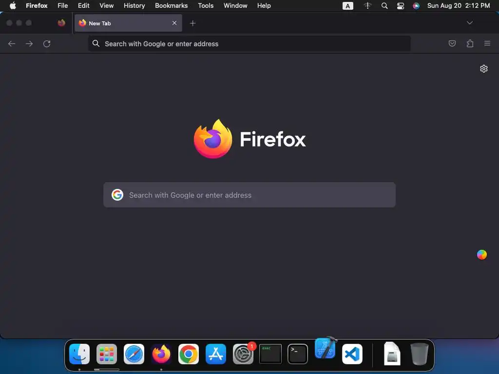This screenshot has width=499, height=374.
Task: Open the Tools menu
Action: coord(206,5)
